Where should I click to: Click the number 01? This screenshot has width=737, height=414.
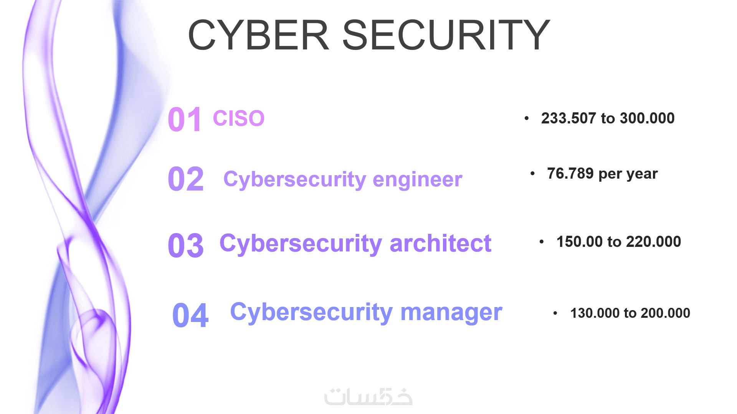click(185, 120)
